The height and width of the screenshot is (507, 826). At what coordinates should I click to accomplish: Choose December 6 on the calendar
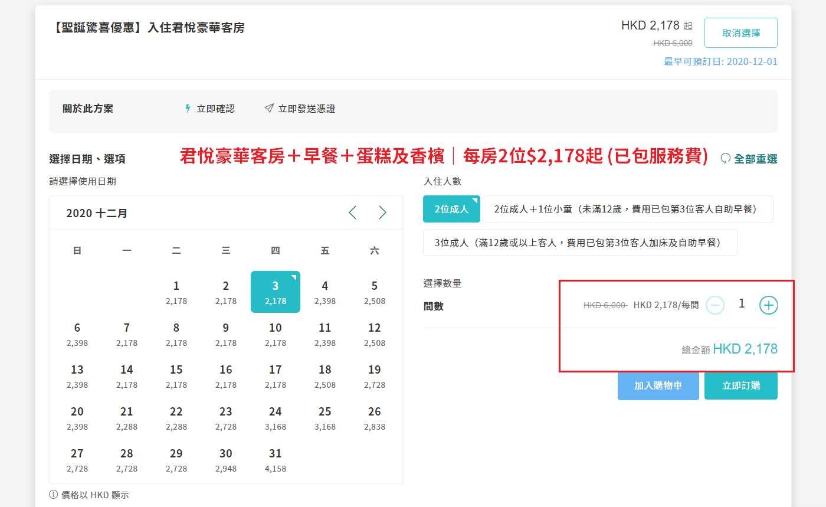tap(77, 334)
